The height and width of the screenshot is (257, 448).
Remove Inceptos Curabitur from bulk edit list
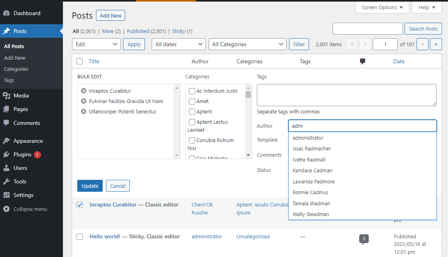click(x=84, y=91)
